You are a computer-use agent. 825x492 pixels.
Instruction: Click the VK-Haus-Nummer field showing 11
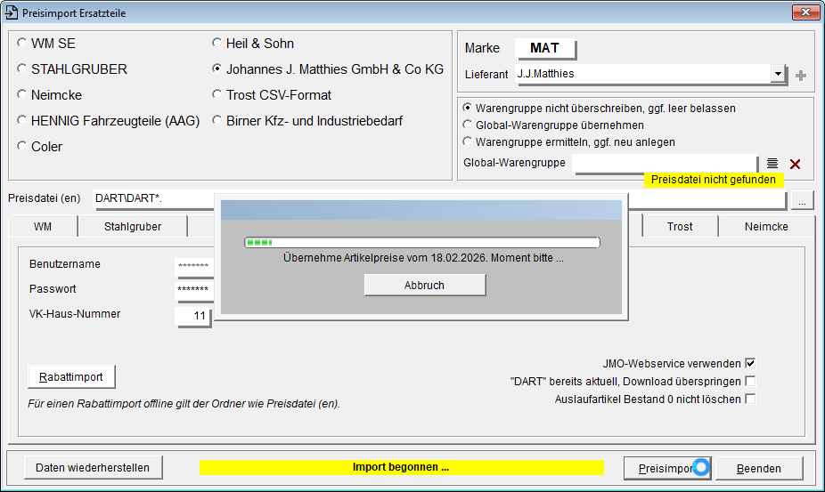[x=193, y=316]
